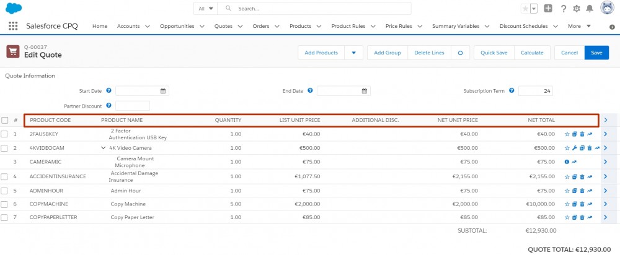Save the quote with Save button

596,53
